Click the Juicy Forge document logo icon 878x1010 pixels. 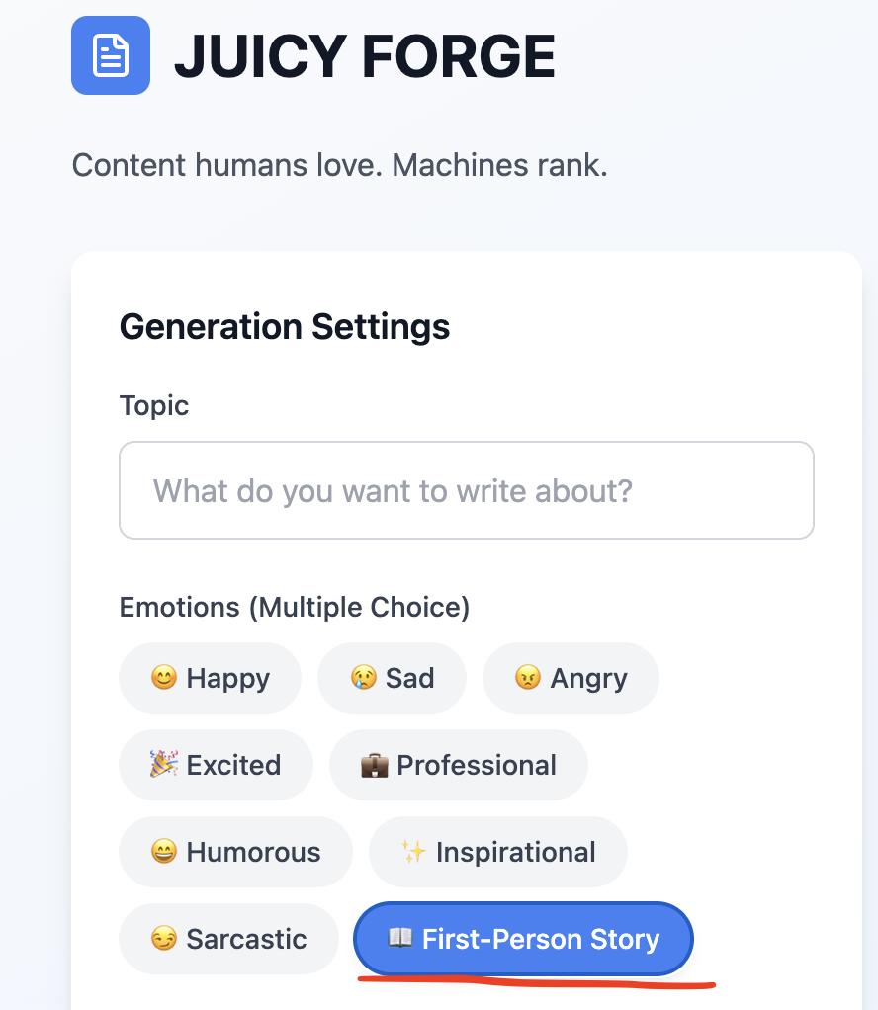(111, 55)
